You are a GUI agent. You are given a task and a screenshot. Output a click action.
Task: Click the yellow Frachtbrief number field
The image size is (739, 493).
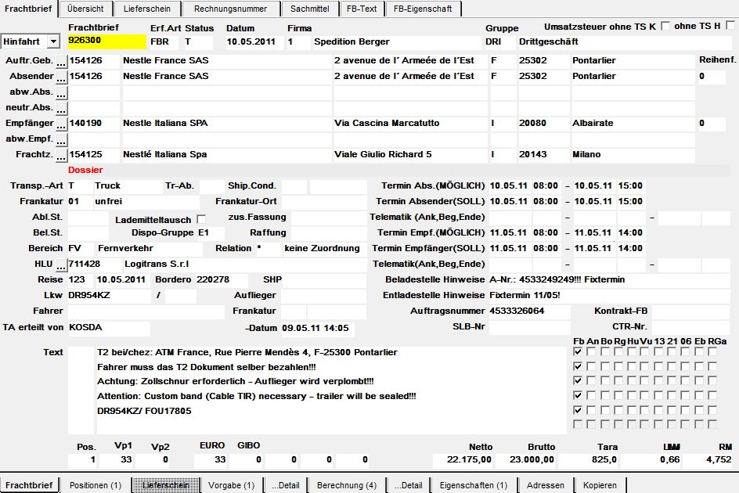(x=107, y=41)
